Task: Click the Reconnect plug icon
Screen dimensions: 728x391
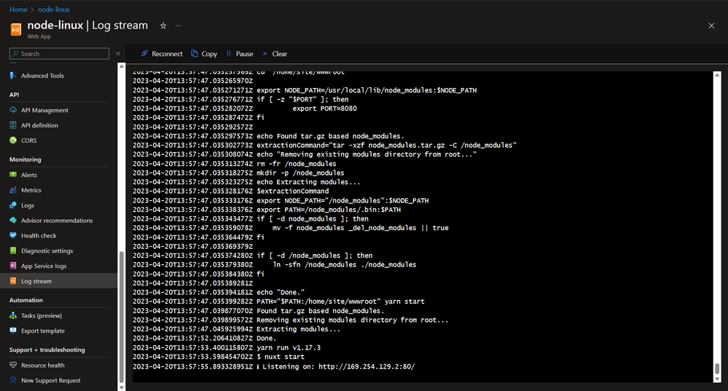Action: [x=144, y=53]
